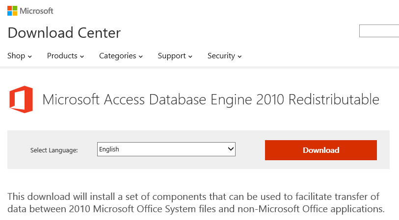Click the search box at top right
The image size is (399, 220).
379,31
